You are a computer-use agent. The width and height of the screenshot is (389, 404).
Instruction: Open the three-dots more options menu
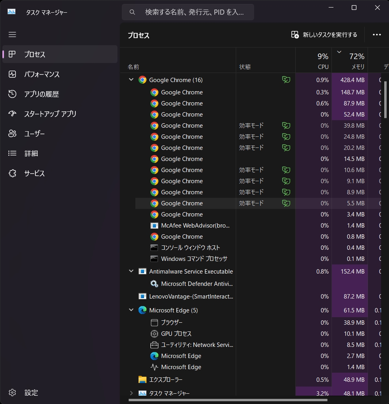pyautogui.click(x=377, y=34)
